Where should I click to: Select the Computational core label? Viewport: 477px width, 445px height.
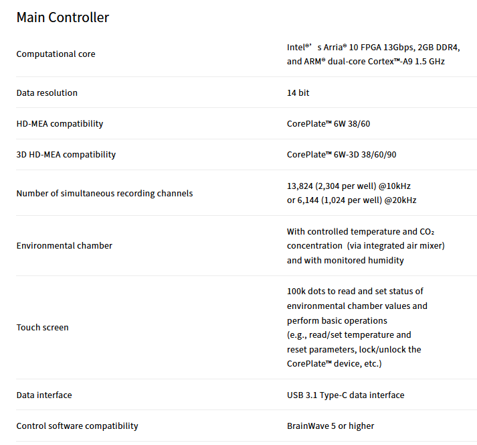click(56, 54)
